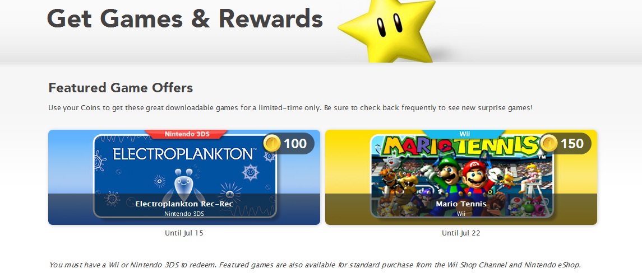Click the gold coin on the Mario Tennis card

pyautogui.click(x=548, y=144)
